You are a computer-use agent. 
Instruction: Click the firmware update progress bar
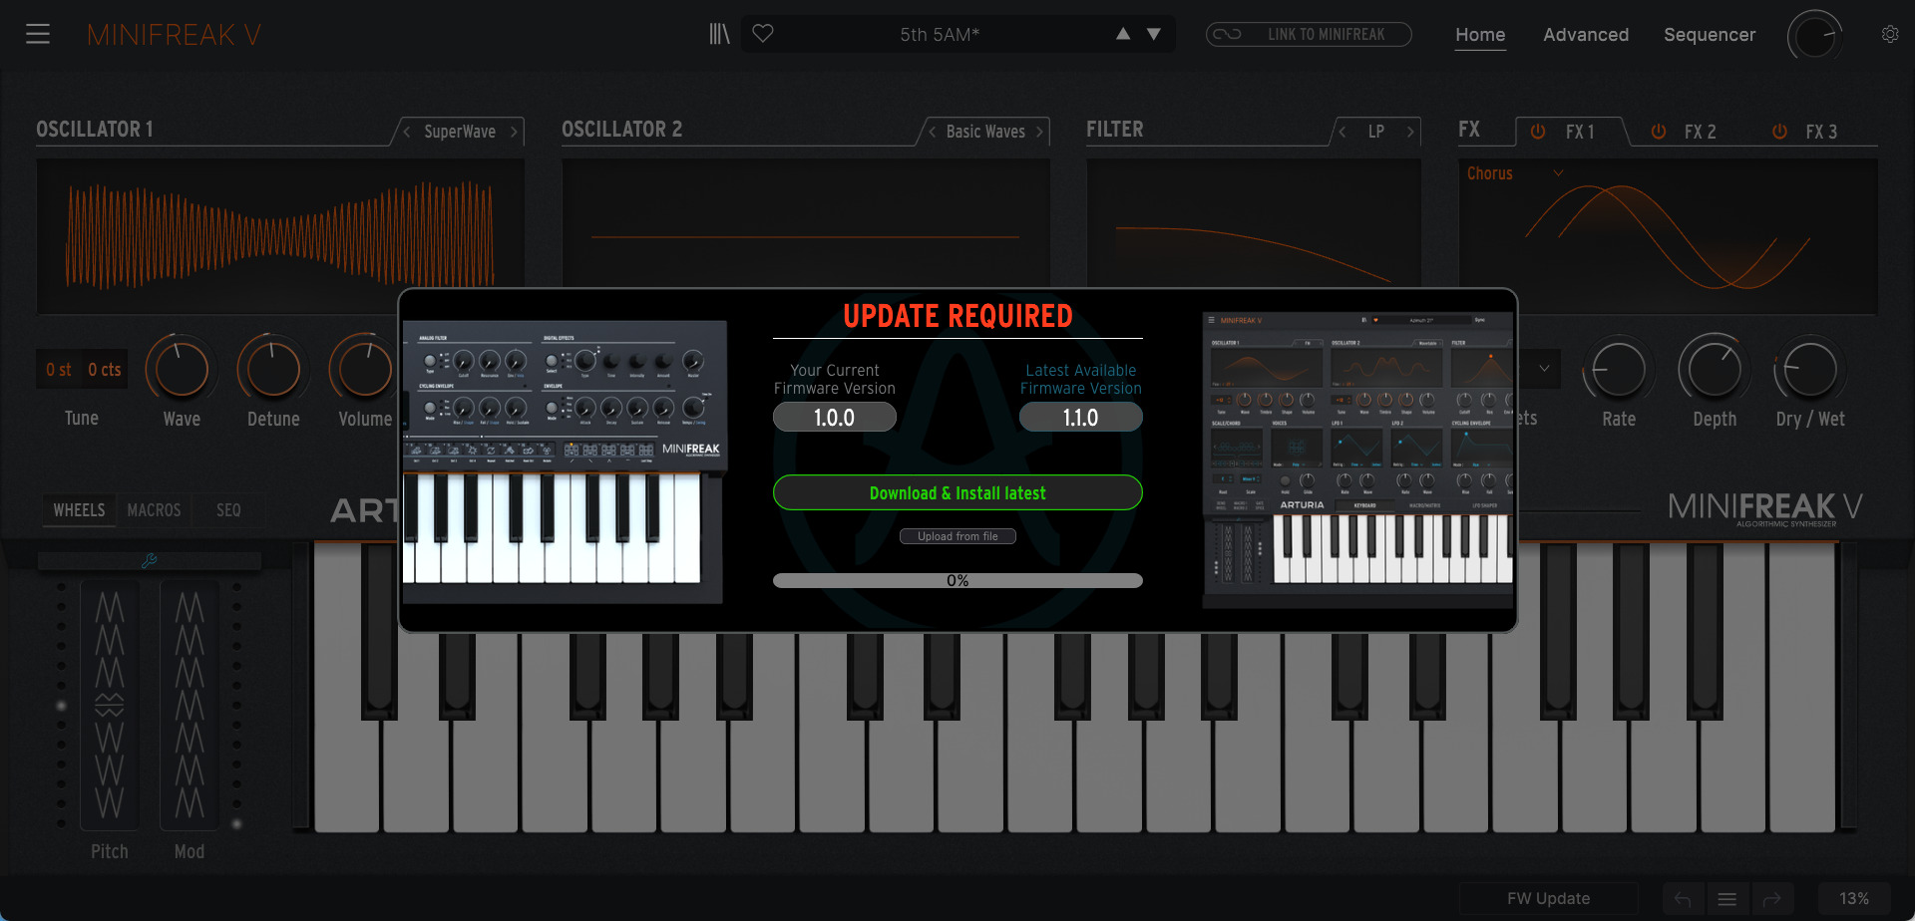(x=957, y=580)
